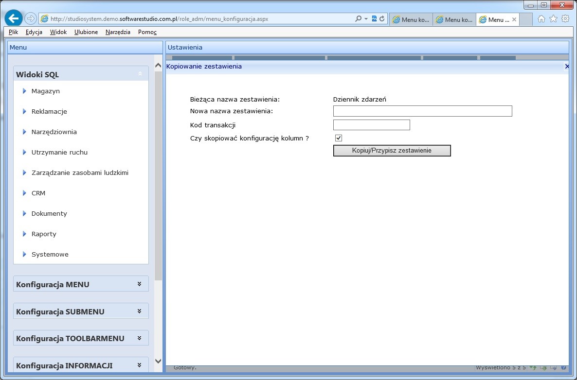Close the Kopiowanie zestawienia panel
The width and height of the screenshot is (577, 380).
[x=567, y=67]
